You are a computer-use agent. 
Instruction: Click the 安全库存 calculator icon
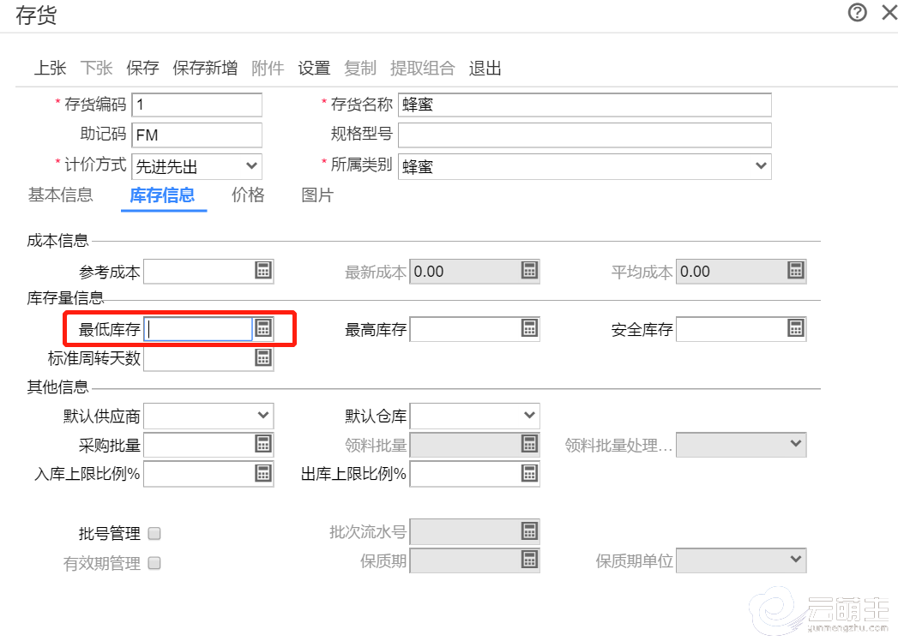(x=796, y=328)
